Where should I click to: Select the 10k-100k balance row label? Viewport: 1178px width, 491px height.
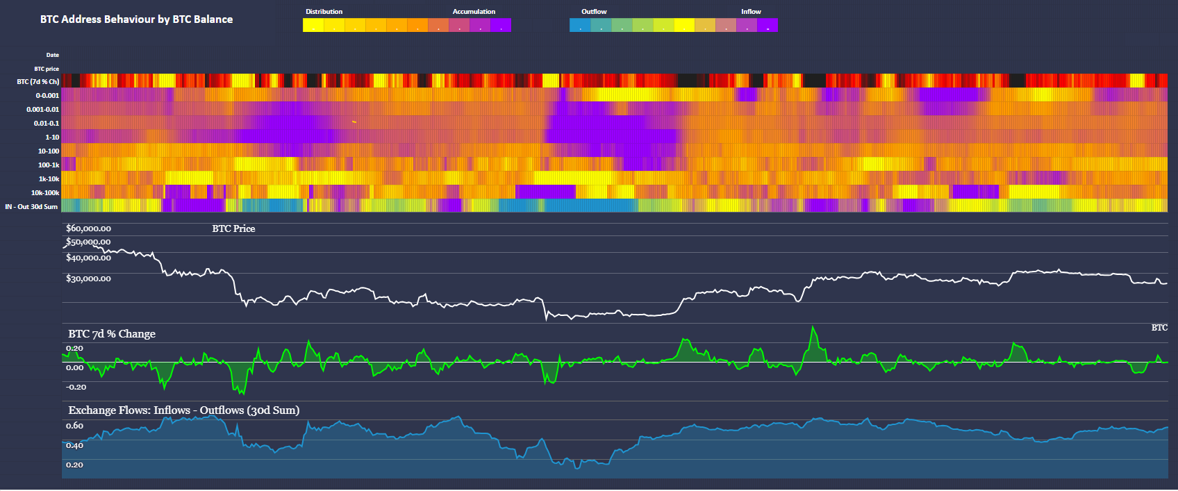tap(45, 193)
